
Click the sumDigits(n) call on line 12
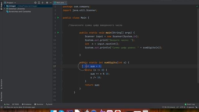151,48
